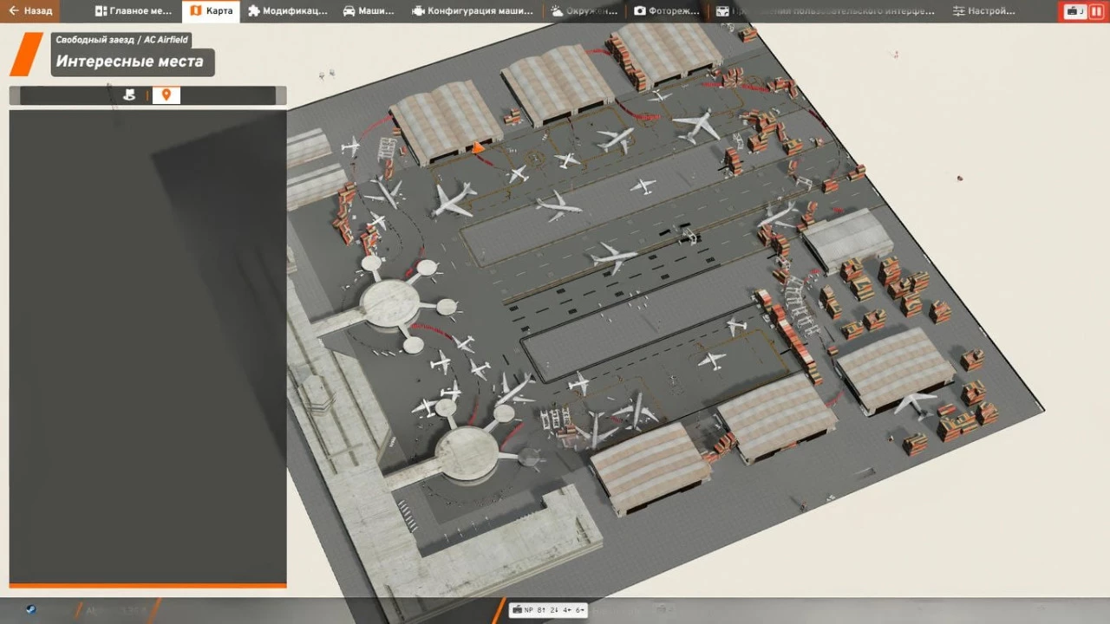Click the keyboard shortcuts hint box
This screenshot has width=1110, height=624.
[549, 610]
